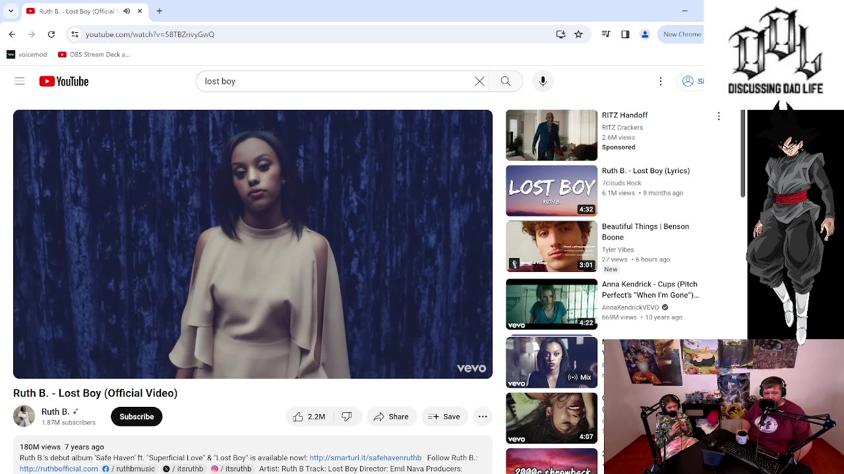This screenshot has width=844, height=474.
Task: Click the RITZ Handoff title
Action: [624, 115]
